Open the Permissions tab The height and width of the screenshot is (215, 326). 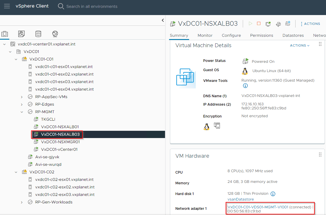tap(262, 36)
